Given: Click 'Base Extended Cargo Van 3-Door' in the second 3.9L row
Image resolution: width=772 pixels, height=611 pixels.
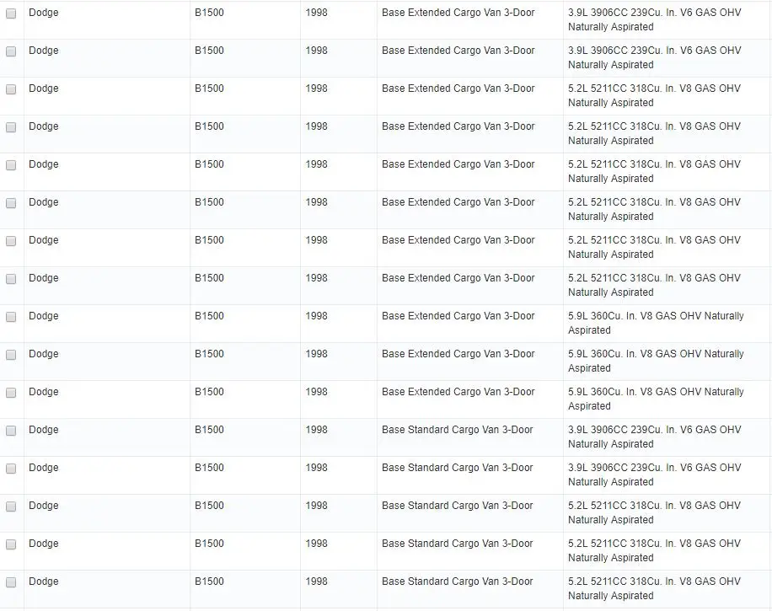Looking at the screenshot, I should (458, 51).
